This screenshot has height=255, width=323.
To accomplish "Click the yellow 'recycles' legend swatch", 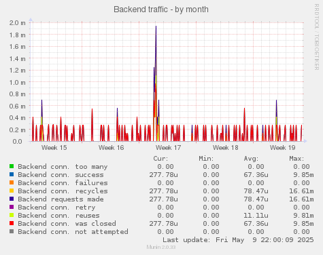I will pos(12,191).
